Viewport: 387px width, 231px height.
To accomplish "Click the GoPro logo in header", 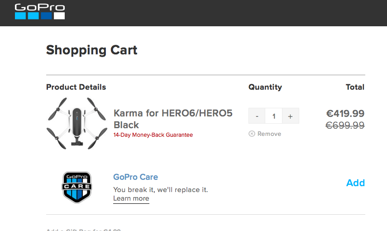I will (40, 12).
